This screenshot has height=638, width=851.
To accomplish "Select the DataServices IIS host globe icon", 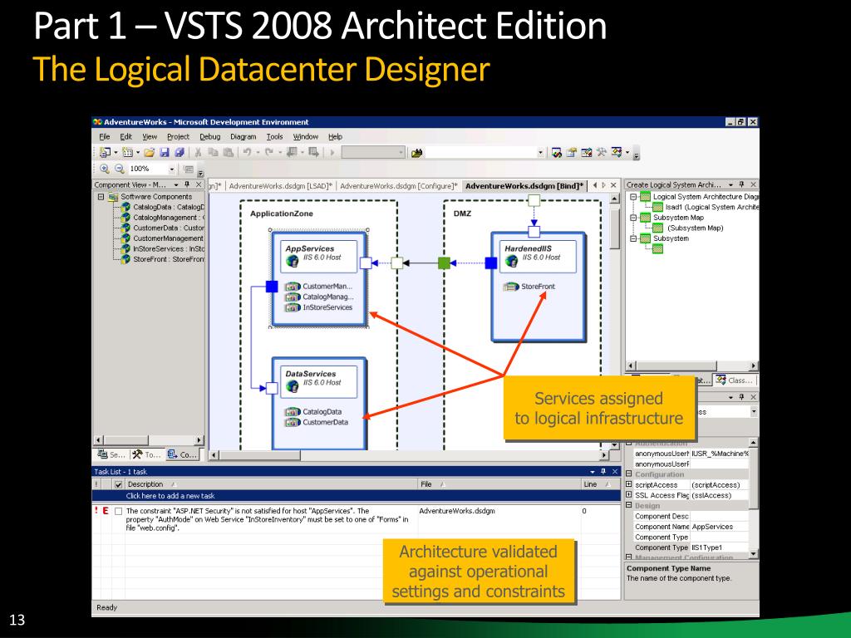I will pos(293,386).
